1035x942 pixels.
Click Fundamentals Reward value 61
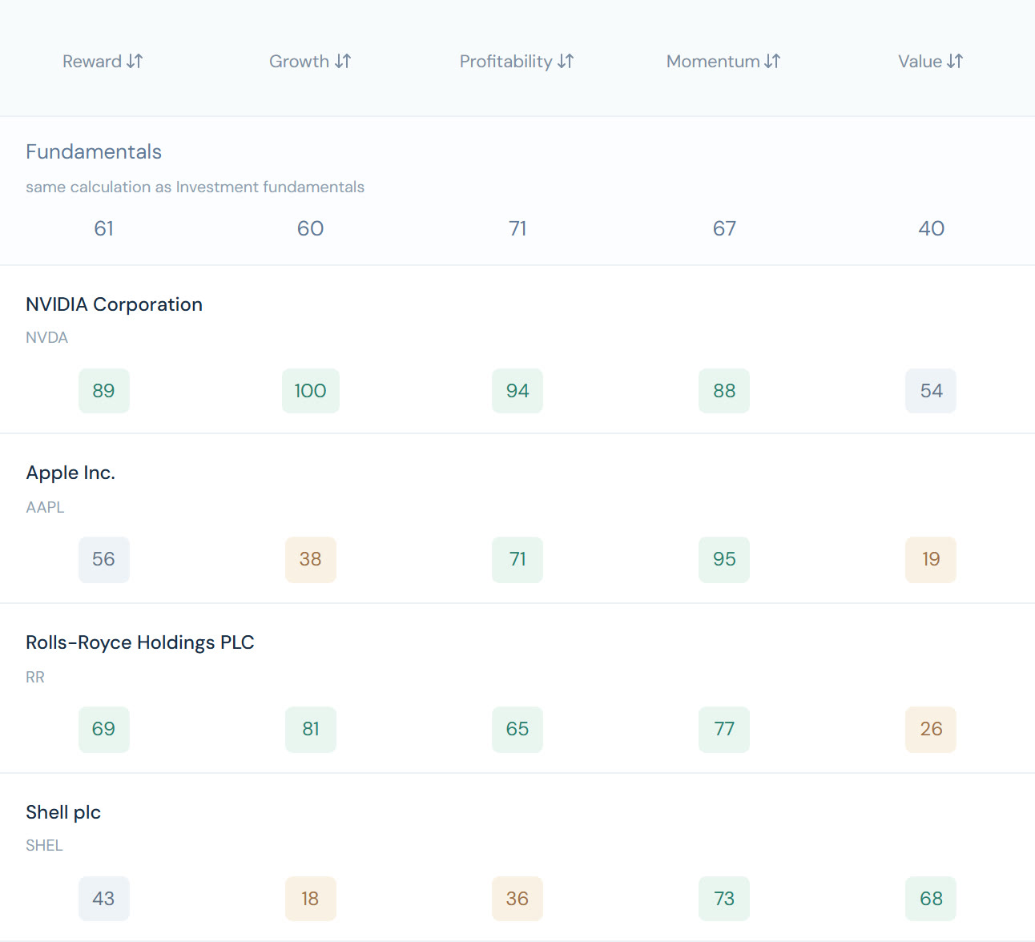[x=103, y=228]
